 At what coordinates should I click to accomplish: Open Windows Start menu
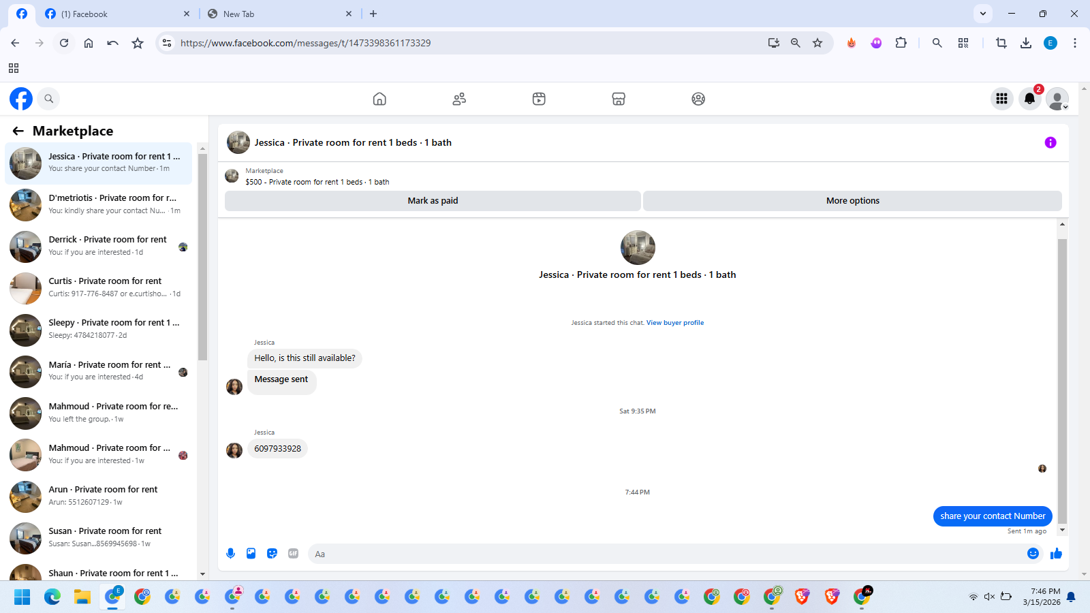[x=22, y=597]
